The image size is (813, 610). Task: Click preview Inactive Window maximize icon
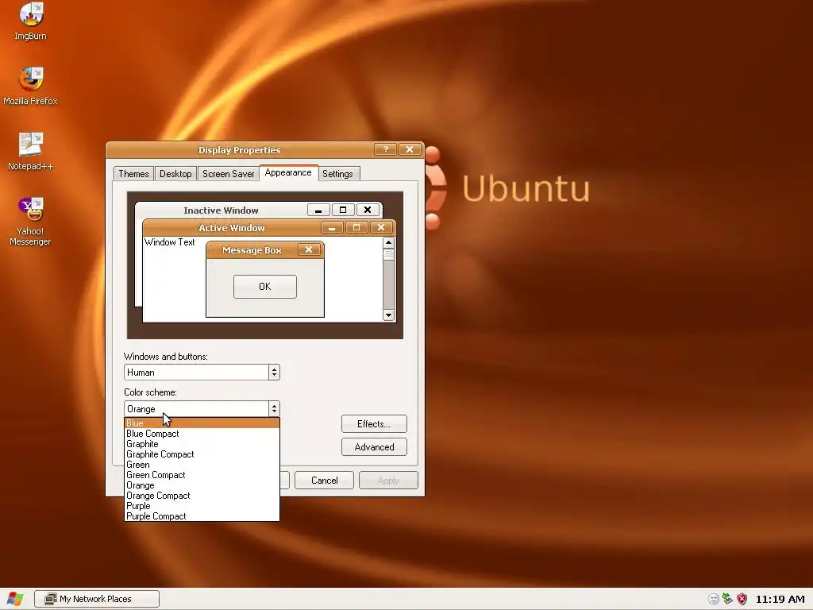pyautogui.click(x=343, y=210)
